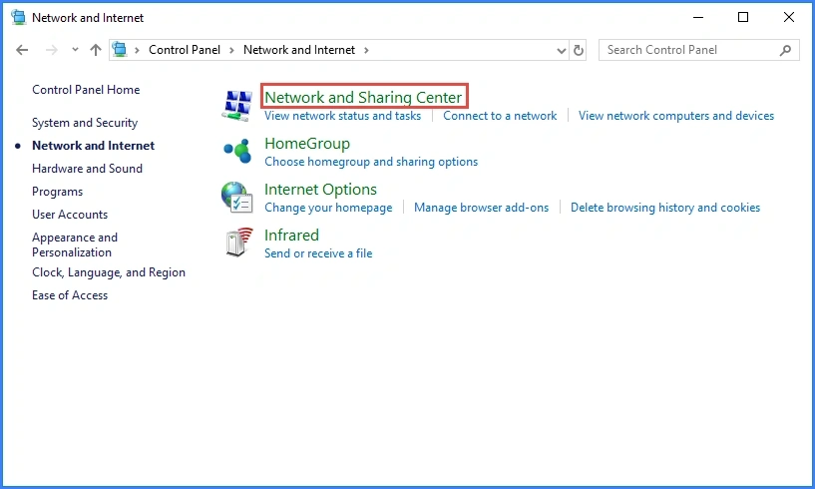Open Hardware and Sound category

click(87, 169)
